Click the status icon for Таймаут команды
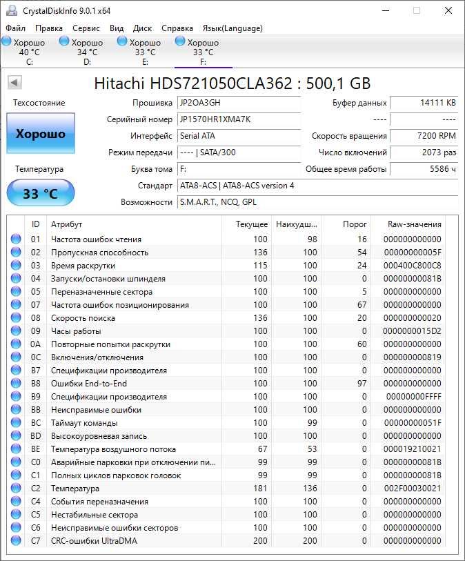Image resolution: width=465 pixels, height=561 pixels. pos(16,422)
